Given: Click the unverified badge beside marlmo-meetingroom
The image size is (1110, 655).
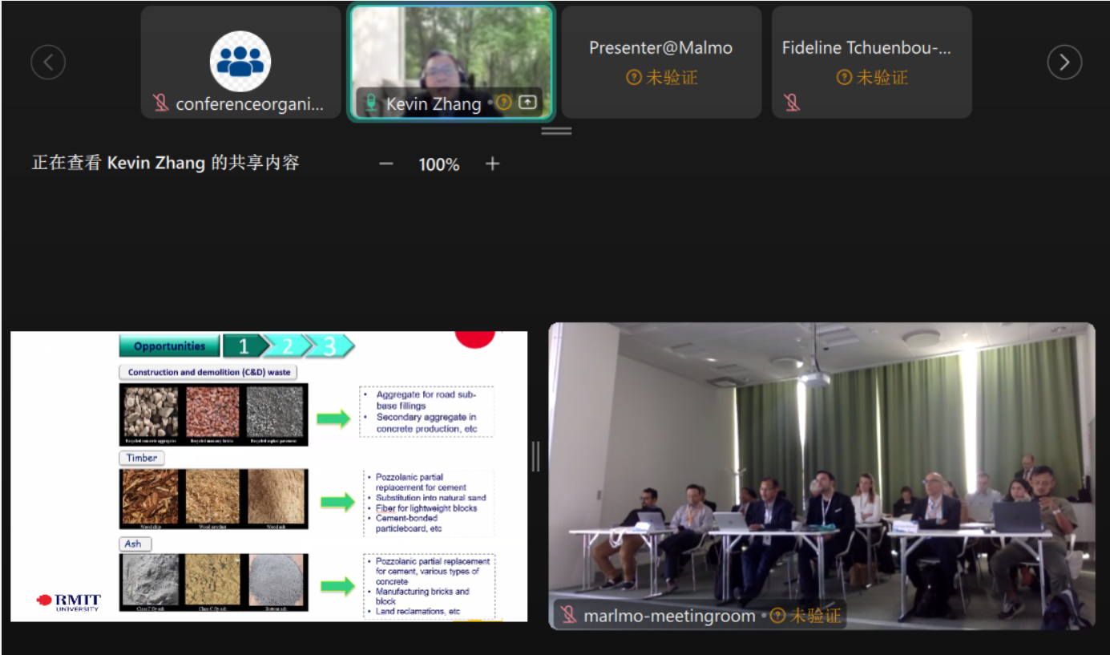Looking at the screenshot, I should [777, 616].
